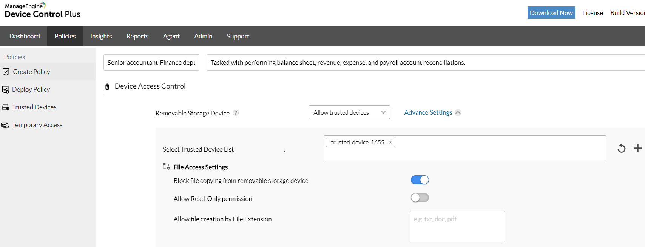Click the File Access Settings folder icon
This screenshot has width=645, height=247.
click(166, 167)
